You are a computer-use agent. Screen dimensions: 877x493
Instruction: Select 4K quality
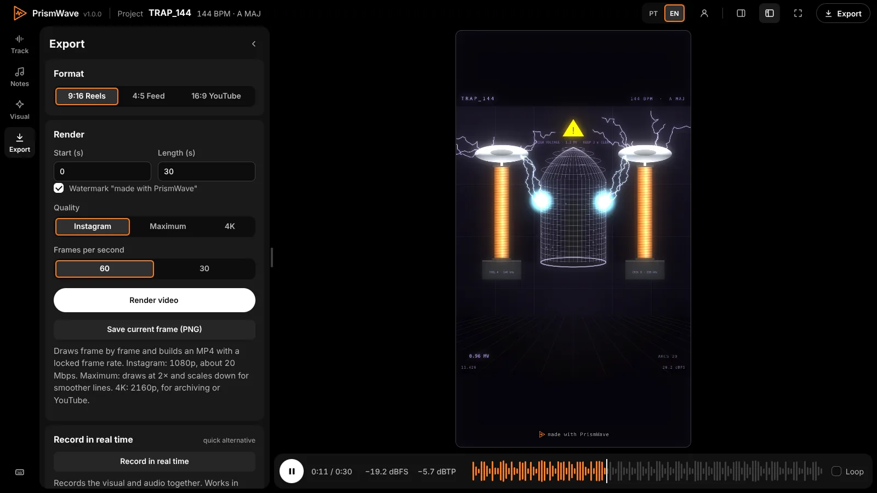tap(230, 226)
